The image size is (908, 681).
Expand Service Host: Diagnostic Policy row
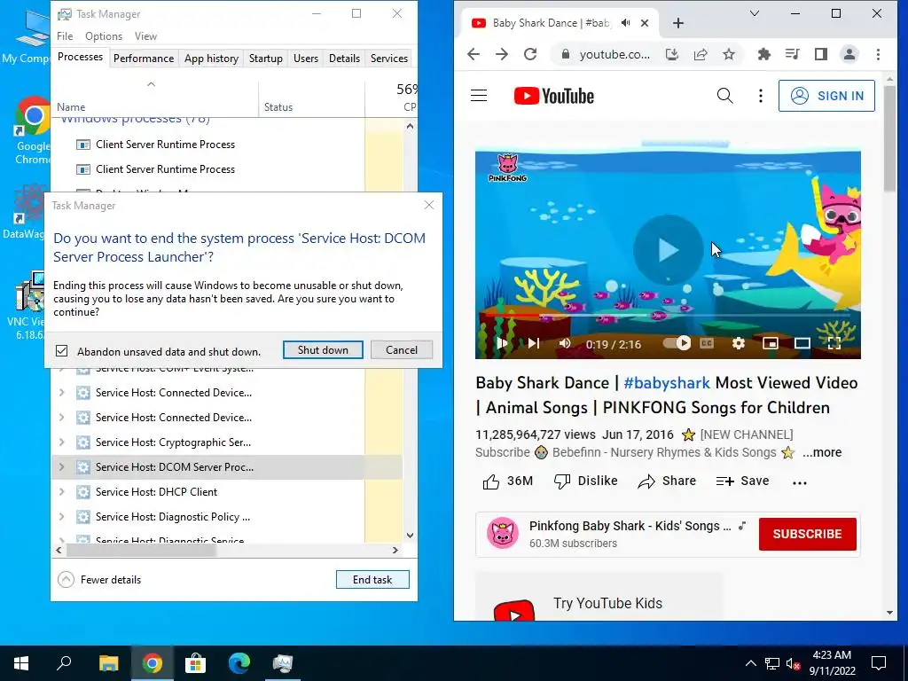62,517
